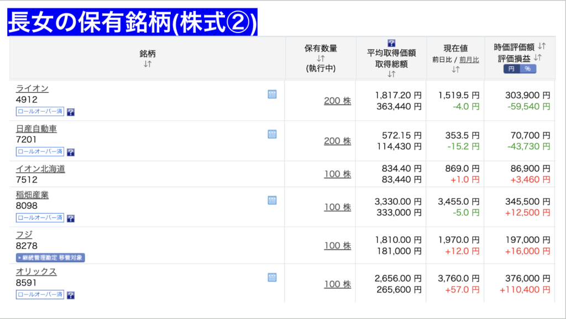Sort by 時価評価額 using its arrows
This screenshot has height=319, width=566.
(542, 47)
